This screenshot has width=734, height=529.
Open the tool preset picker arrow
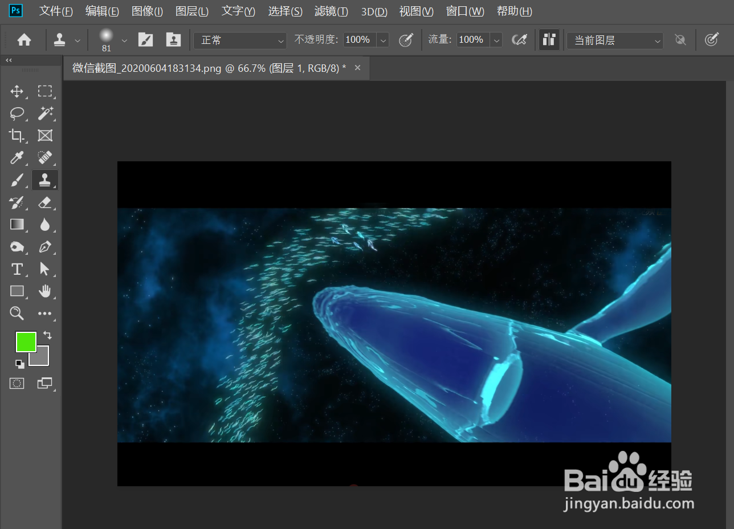point(78,40)
